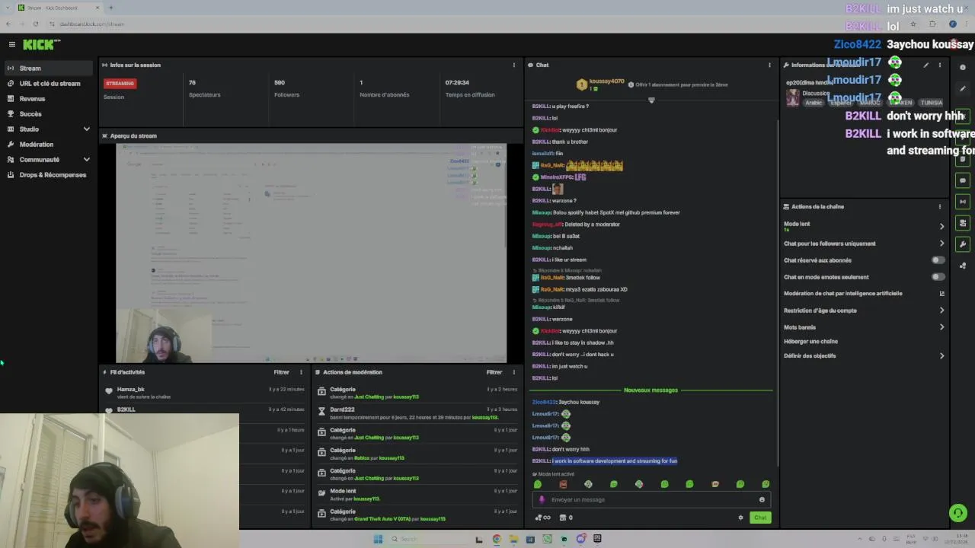Open the Actions de la chaîne three-dot menu

pos(940,206)
